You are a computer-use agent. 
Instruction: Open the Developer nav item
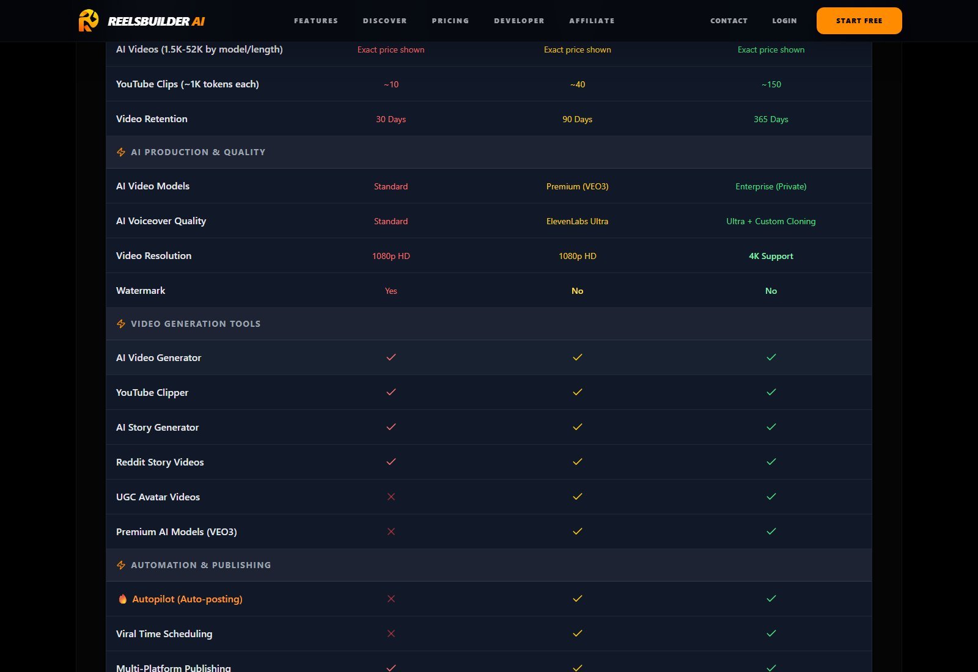(x=519, y=21)
